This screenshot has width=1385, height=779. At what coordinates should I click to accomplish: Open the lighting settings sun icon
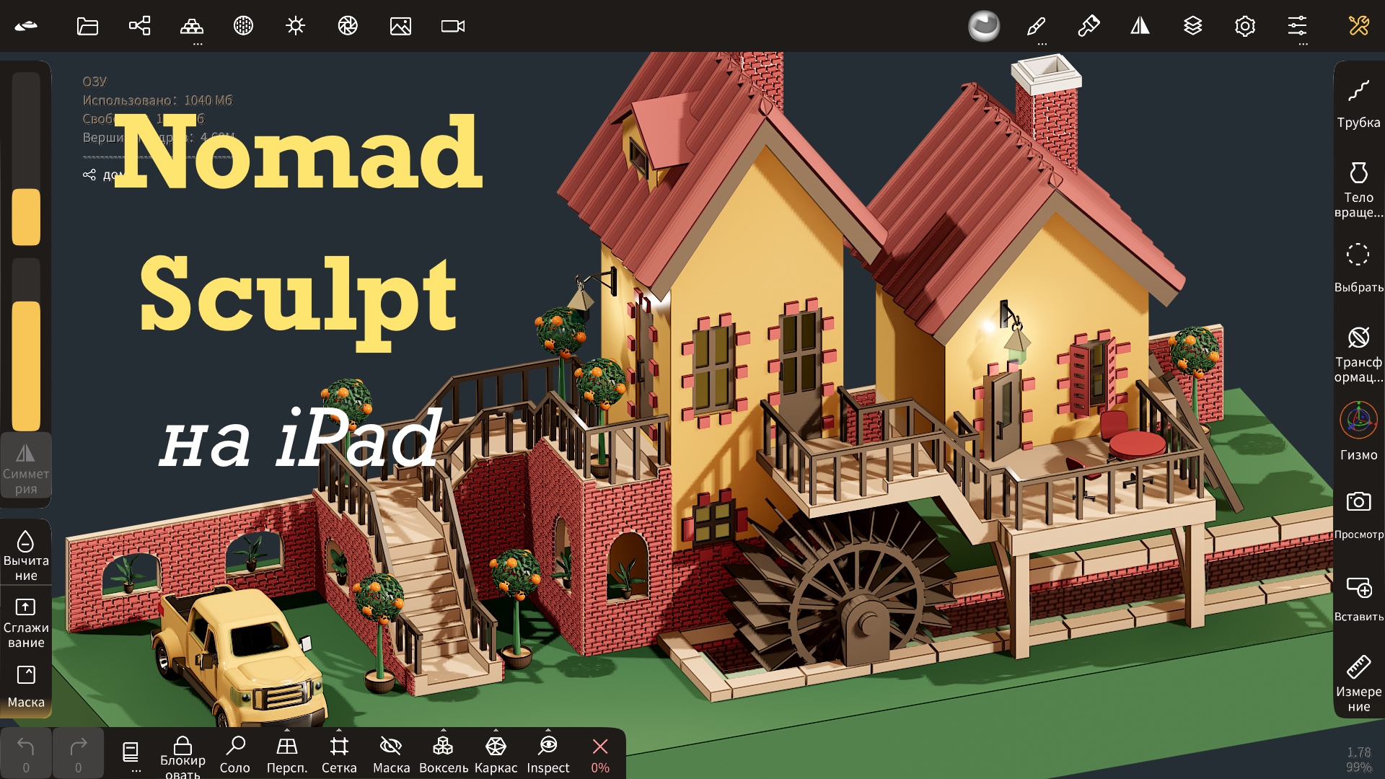[295, 27]
